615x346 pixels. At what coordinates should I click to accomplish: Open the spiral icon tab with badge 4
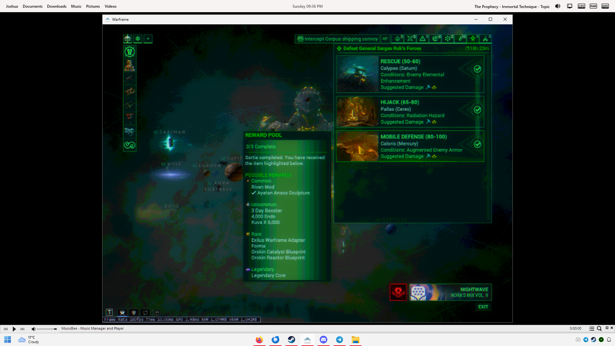tap(435, 39)
